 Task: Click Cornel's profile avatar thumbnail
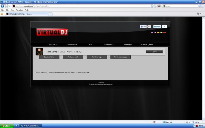(x=39, y=52)
